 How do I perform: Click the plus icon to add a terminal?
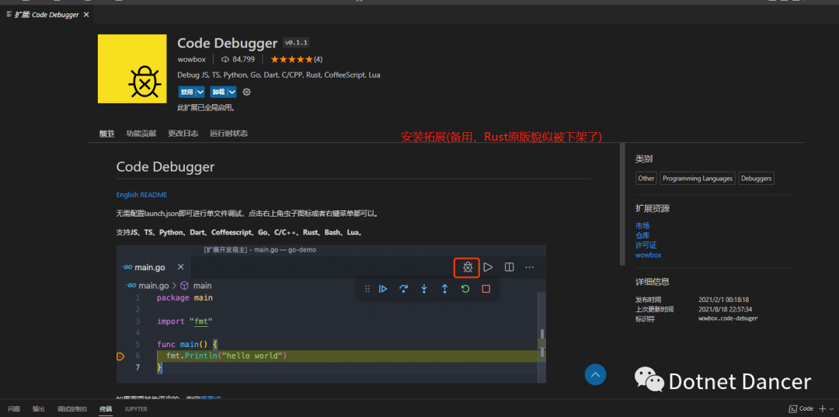tap(822, 408)
